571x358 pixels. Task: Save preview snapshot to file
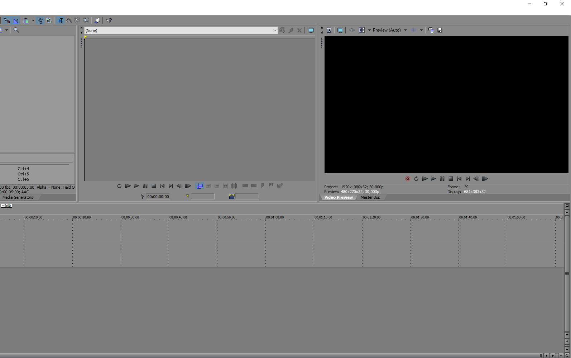(x=440, y=30)
